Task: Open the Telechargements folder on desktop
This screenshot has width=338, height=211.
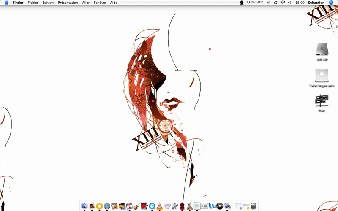Action: click(x=322, y=76)
